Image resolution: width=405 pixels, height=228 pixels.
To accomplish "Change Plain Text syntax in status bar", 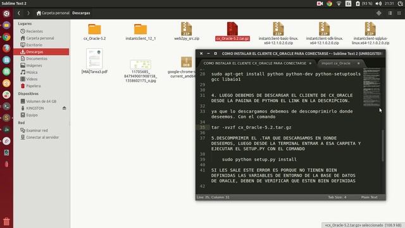I will tap(370, 197).
